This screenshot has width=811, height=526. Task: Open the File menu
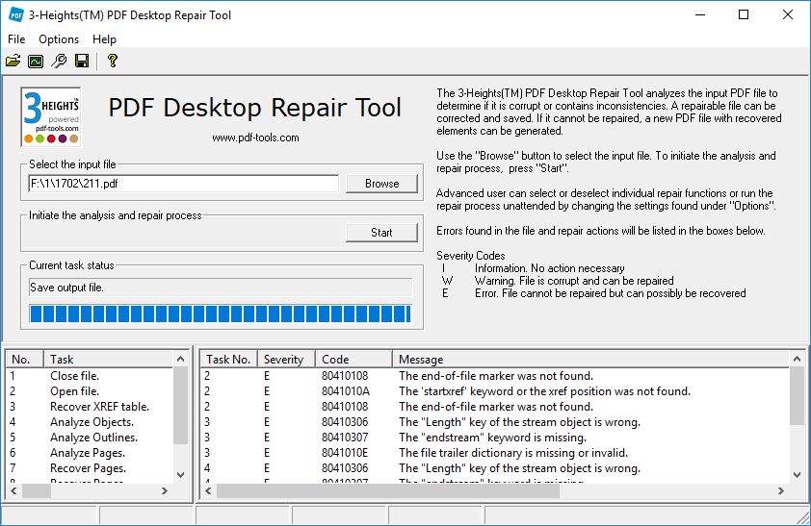coord(16,39)
